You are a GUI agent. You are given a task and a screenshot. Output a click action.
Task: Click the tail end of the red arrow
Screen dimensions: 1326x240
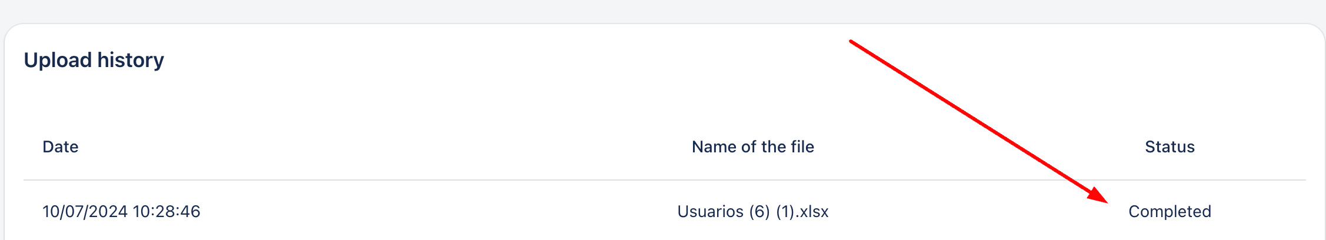coord(853,42)
